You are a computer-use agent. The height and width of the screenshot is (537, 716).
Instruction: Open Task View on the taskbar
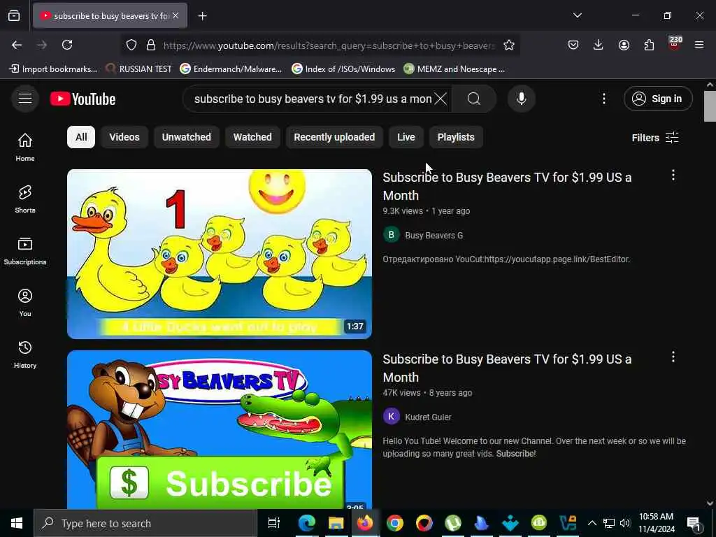[273, 523]
